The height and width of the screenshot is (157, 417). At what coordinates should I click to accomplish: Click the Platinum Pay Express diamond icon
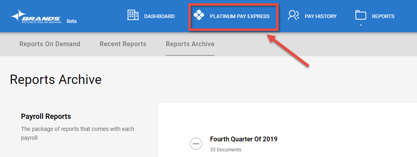click(x=199, y=15)
